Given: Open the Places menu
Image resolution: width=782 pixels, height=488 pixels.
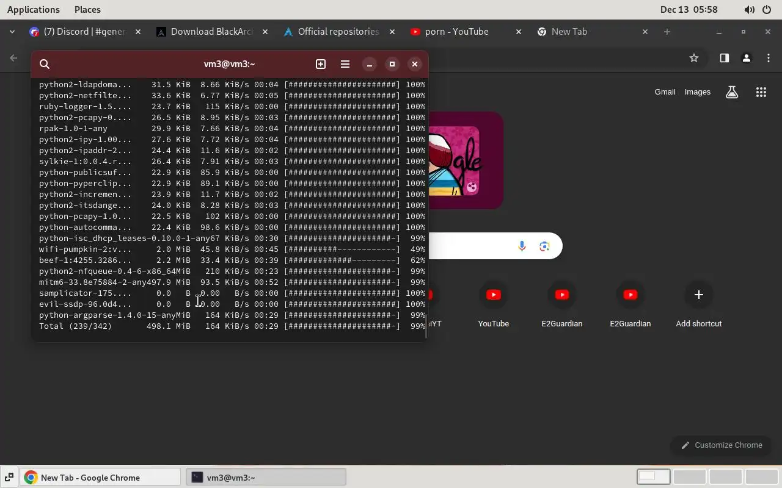Looking at the screenshot, I should pos(87,10).
